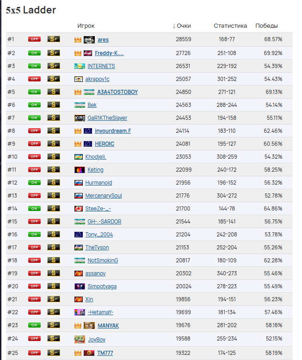The width and height of the screenshot is (302, 360).
Task: Click the crown icon next to ares
Action: pyautogui.click(x=78, y=40)
